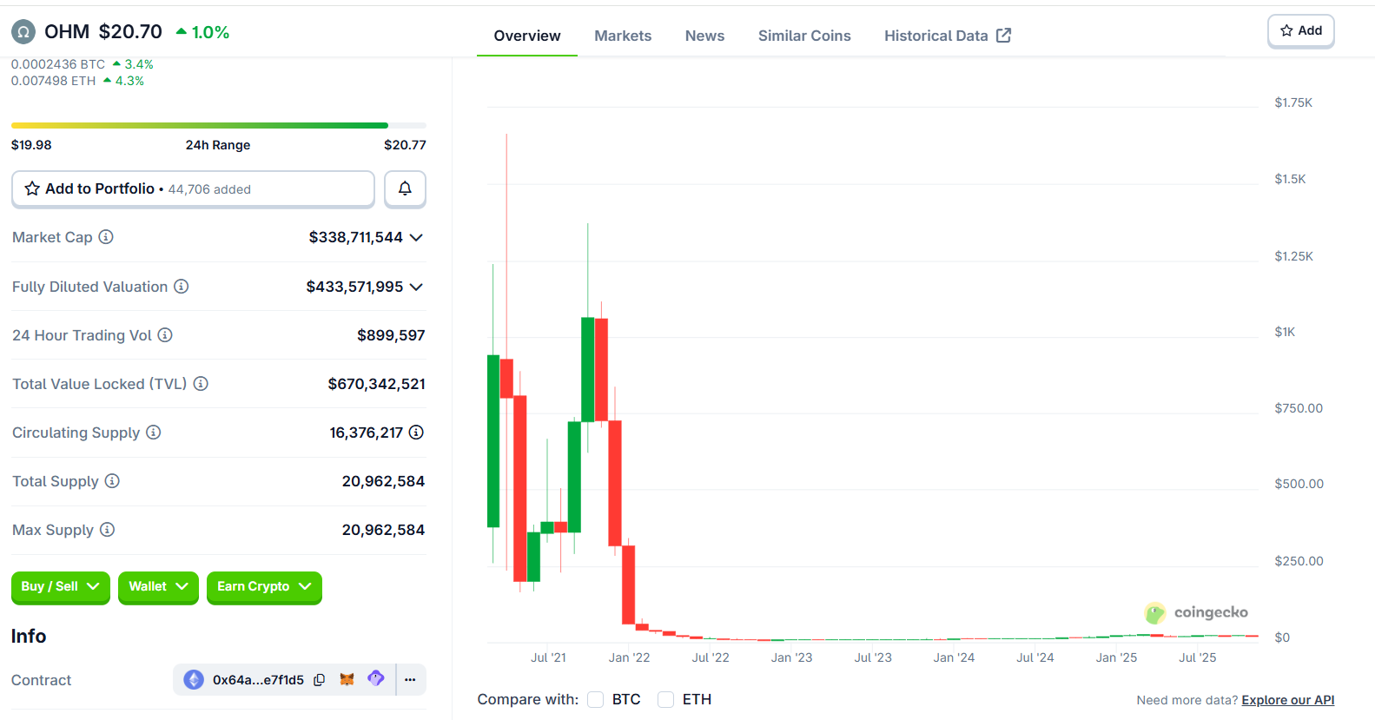Click the 24h Range progress bar
The image size is (1375, 720).
(218, 126)
